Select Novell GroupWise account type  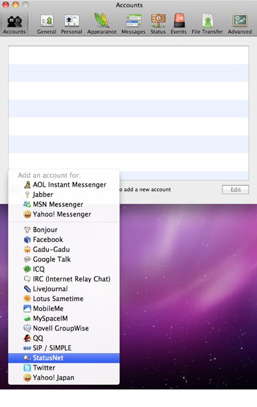[64, 328]
